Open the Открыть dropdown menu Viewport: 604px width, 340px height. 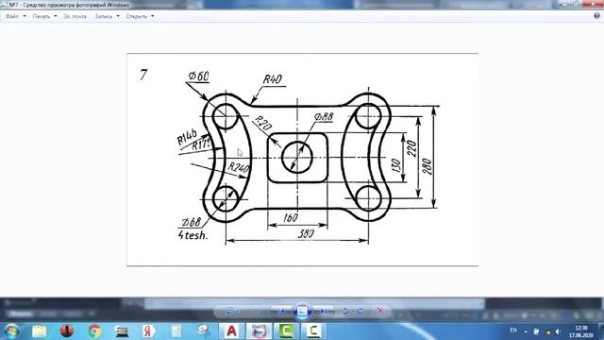tap(140, 17)
